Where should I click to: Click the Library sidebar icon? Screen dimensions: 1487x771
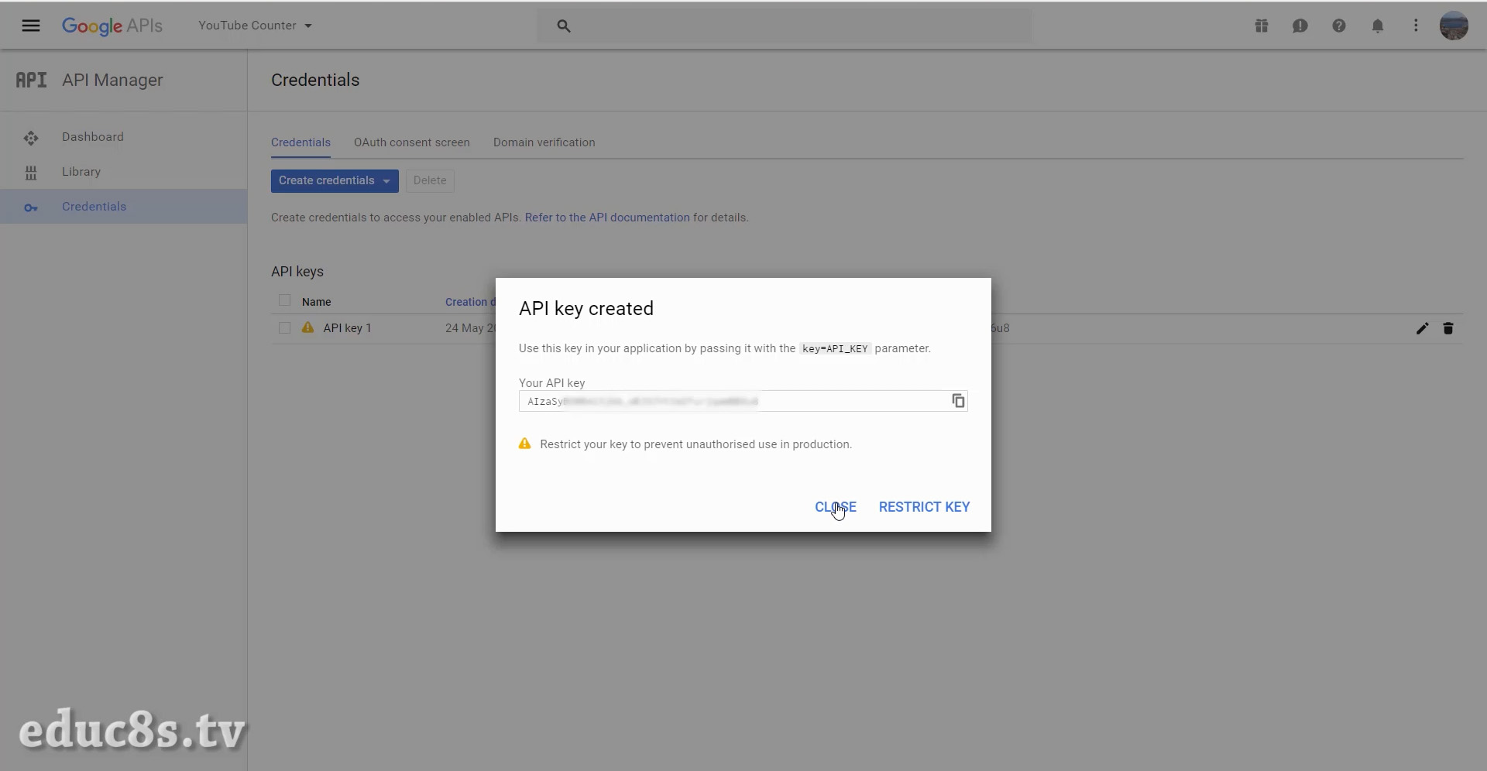31,173
